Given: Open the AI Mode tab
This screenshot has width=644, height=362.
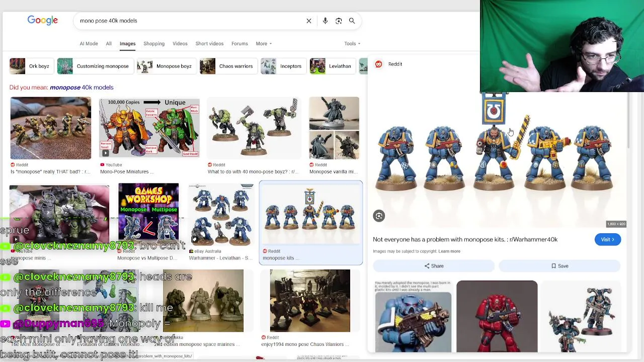Looking at the screenshot, I should click(x=89, y=44).
